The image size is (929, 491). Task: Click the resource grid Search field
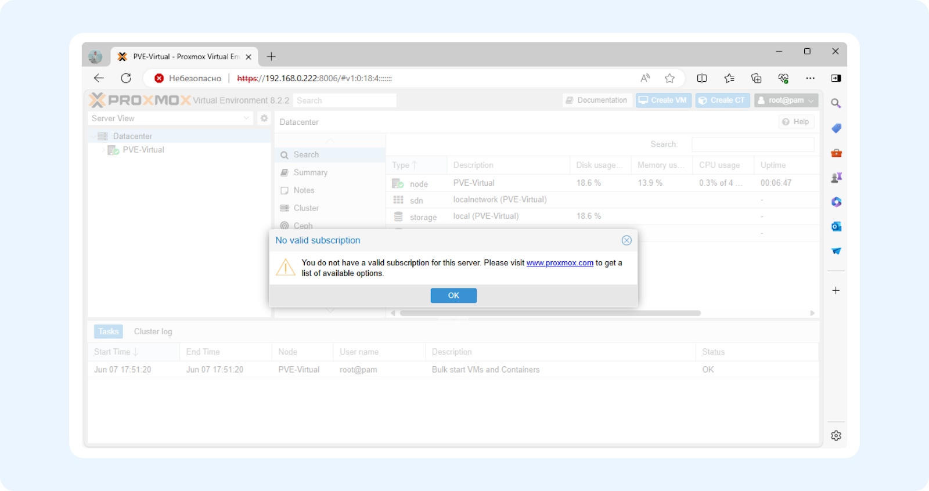tap(753, 145)
